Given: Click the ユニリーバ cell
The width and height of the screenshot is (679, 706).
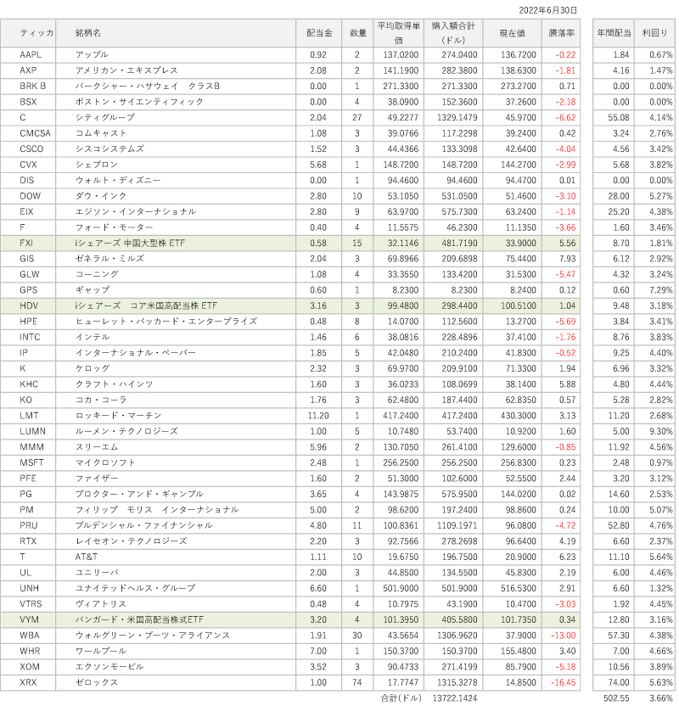Looking at the screenshot, I should coord(176,573).
